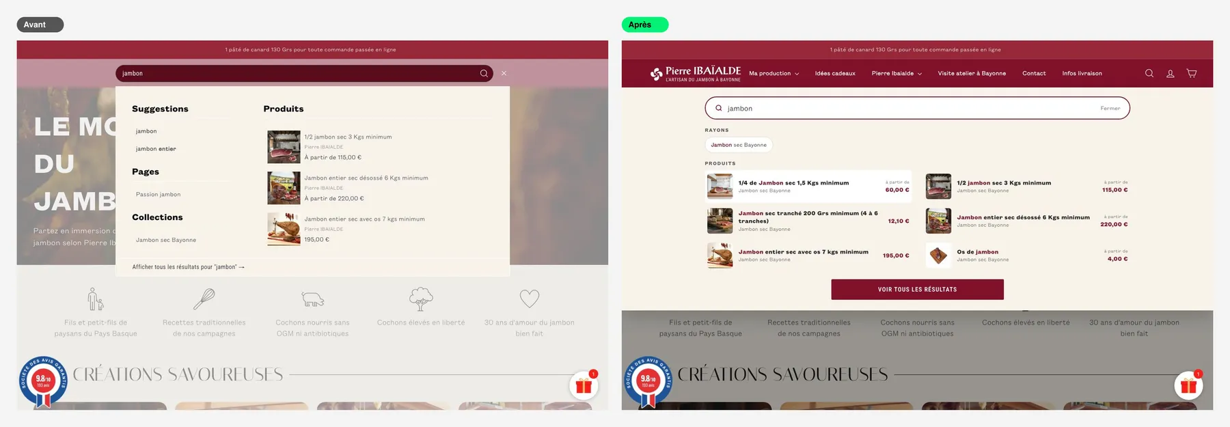Click the father-and-child icon above 'Fils et petit-fils'

coord(96,299)
